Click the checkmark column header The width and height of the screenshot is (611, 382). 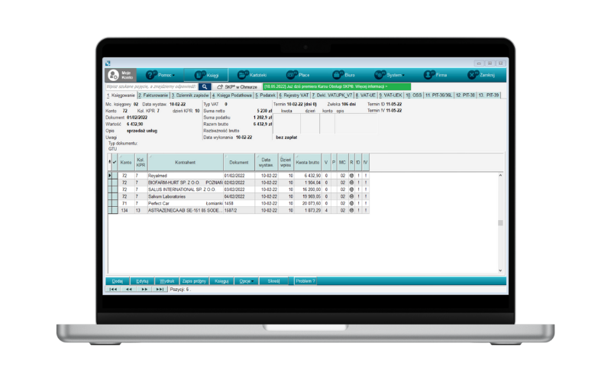(x=115, y=162)
